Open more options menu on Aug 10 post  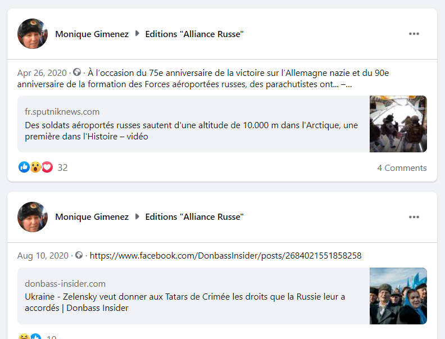pos(414,217)
